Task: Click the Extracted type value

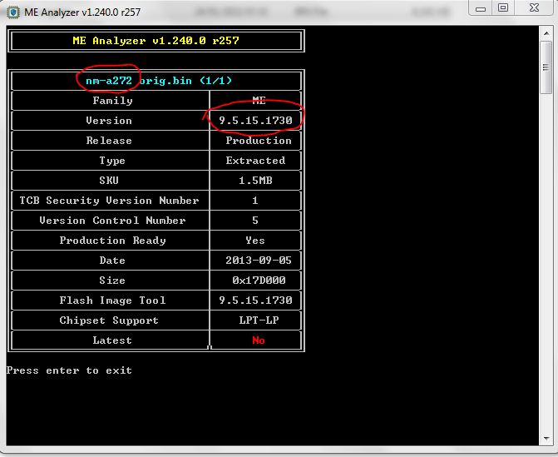Action: pyautogui.click(x=255, y=161)
